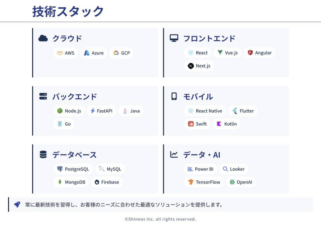Select the React tag under フロントエンド

pos(198,53)
